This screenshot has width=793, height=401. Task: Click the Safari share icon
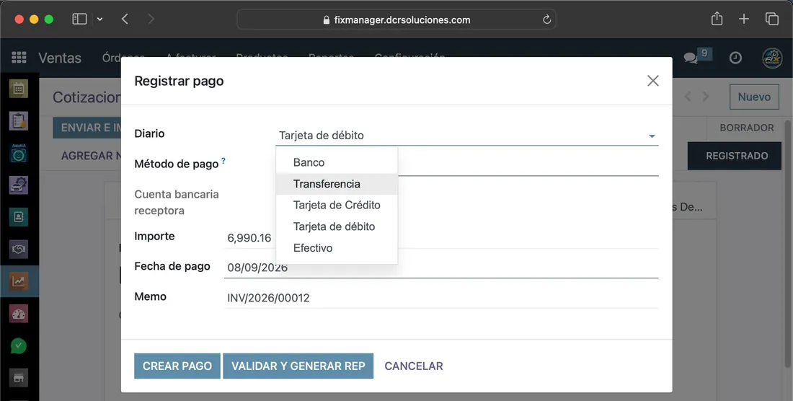(x=717, y=19)
